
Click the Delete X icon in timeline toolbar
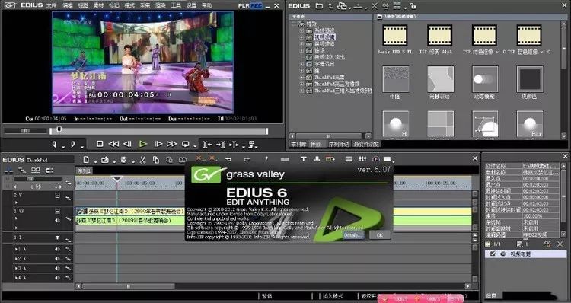[199, 158]
